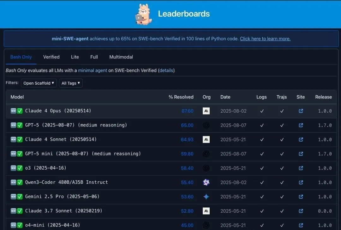This screenshot has height=230, width=341.
Task: Switch to the Bash Only tab
Action: (x=21, y=57)
